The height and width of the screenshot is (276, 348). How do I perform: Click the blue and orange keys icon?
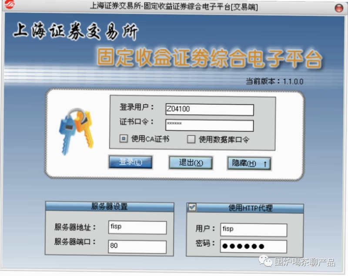(77, 131)
